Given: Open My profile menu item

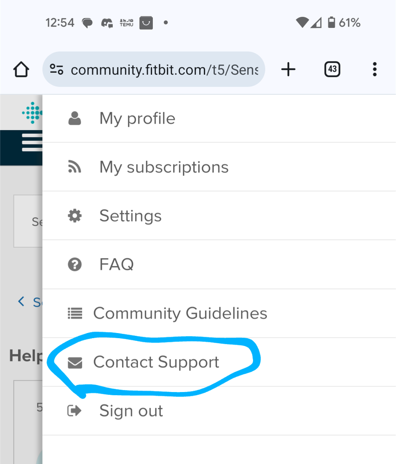Looking at the screenshot, I should 219,118.
